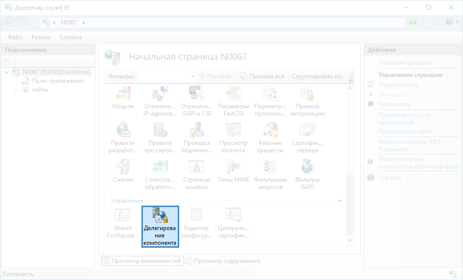Expand the сайты tree node
The width and height of the screenshot is (463, 280).
point(16,90)
